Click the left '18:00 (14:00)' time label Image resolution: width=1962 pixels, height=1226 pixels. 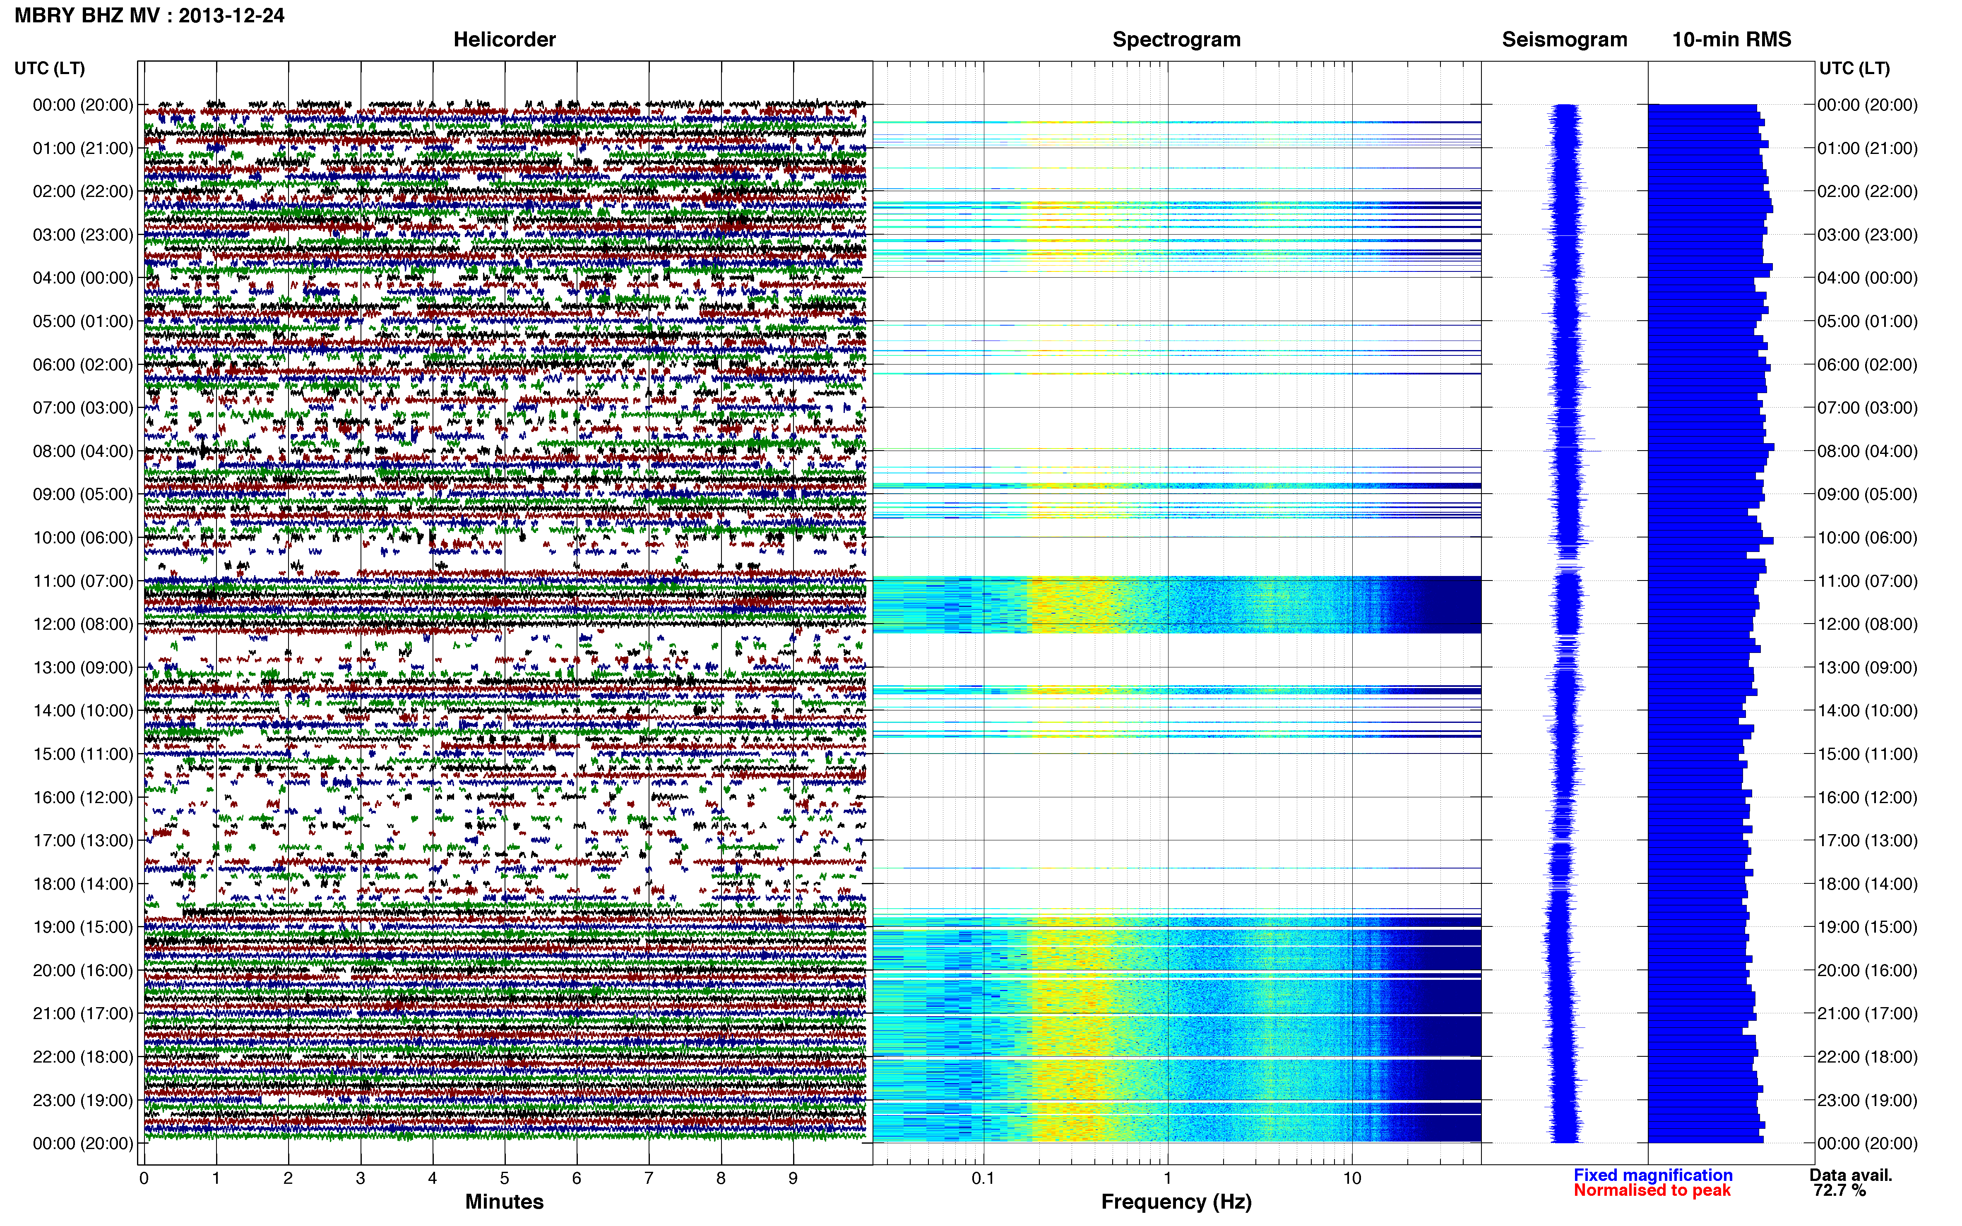[83, 884]
